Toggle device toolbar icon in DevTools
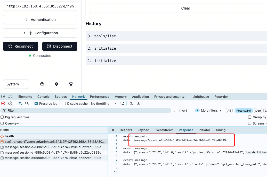267x177 pixels. pos(10,97)
